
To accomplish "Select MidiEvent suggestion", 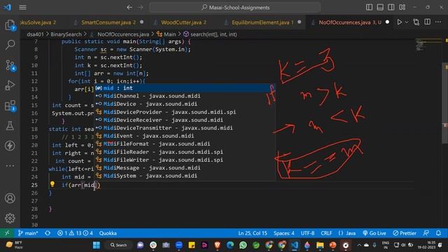I will pyautogui.click(x=185, y=136).
